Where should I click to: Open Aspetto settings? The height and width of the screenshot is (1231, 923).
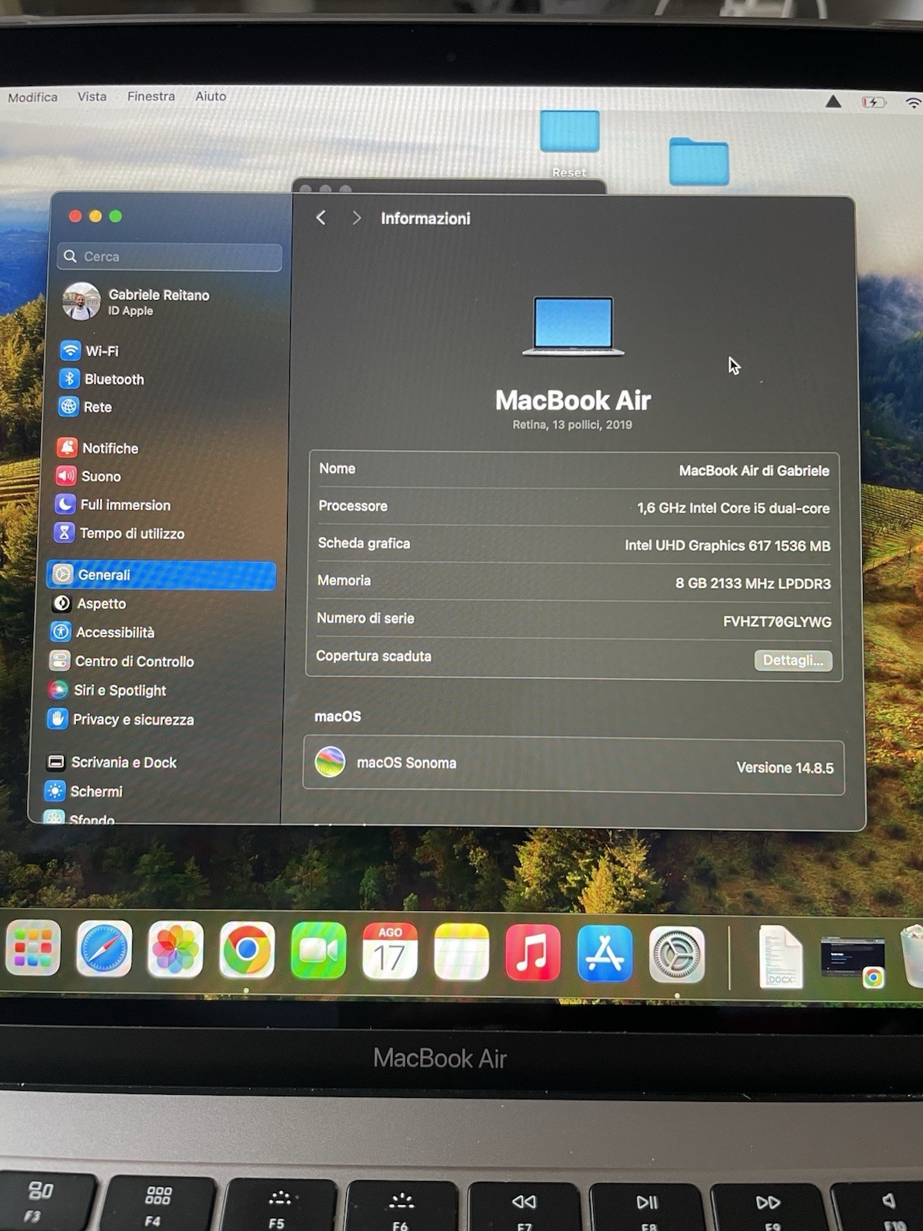coord(89,604)
